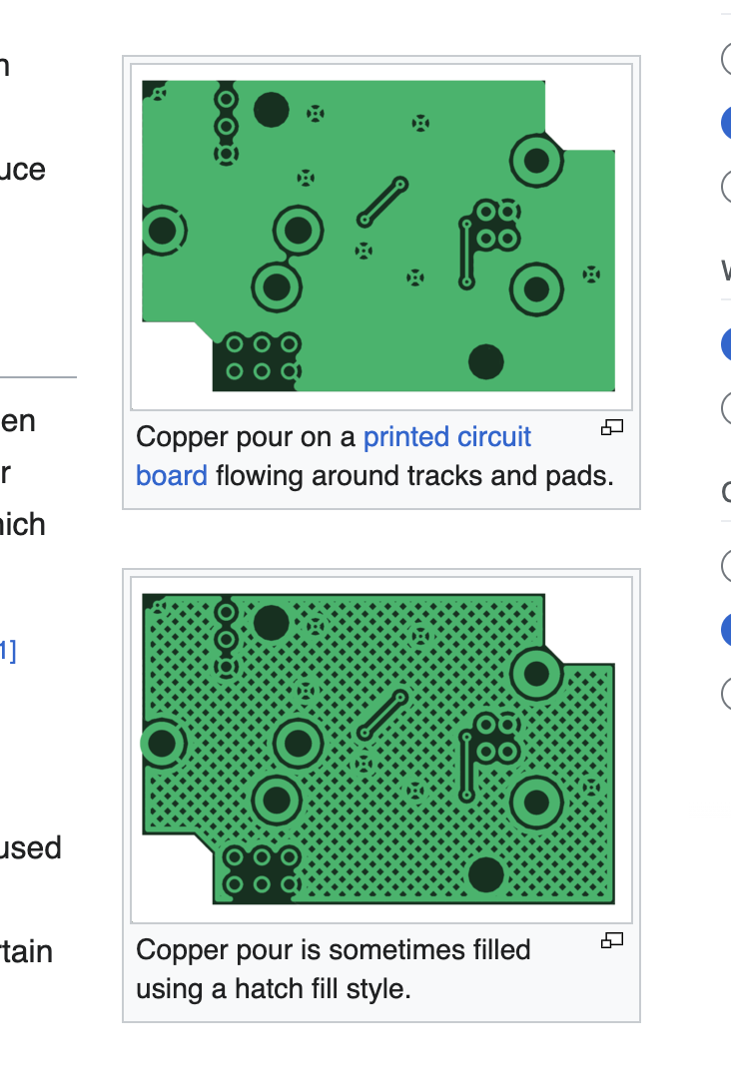Follow the "printed circuit board" link
The width and height of the screenshot is (731, 1092).
tap(446, 437)
